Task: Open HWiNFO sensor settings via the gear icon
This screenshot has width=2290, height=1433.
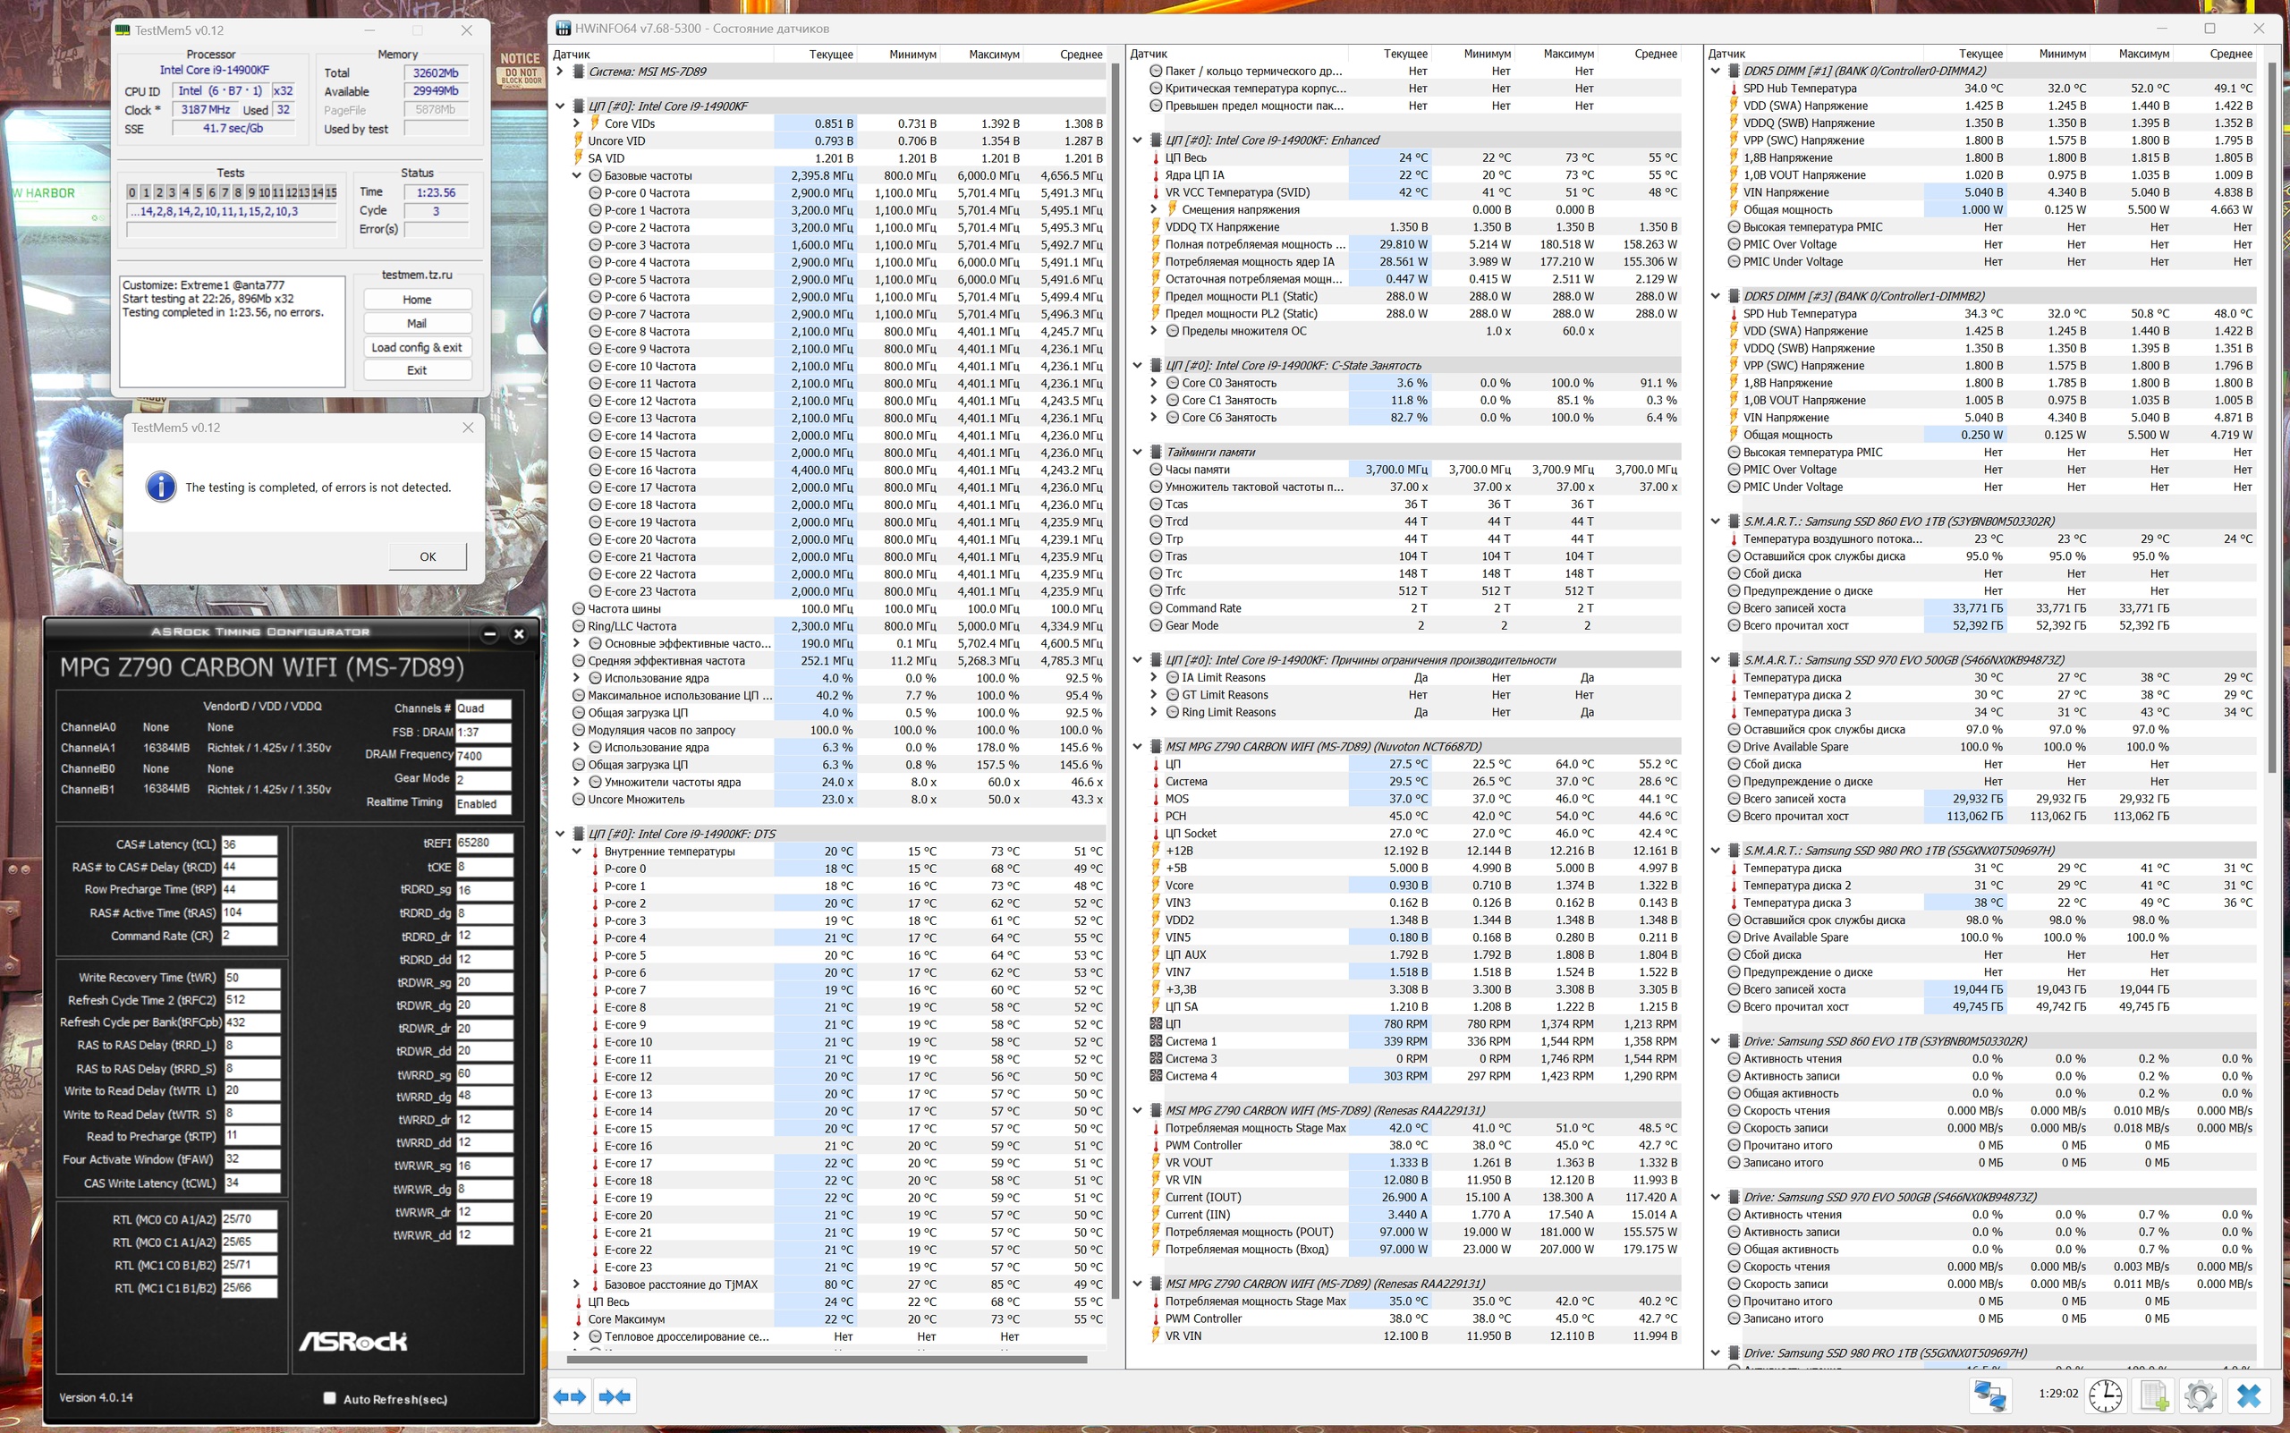Action: click(2199, 1395)
